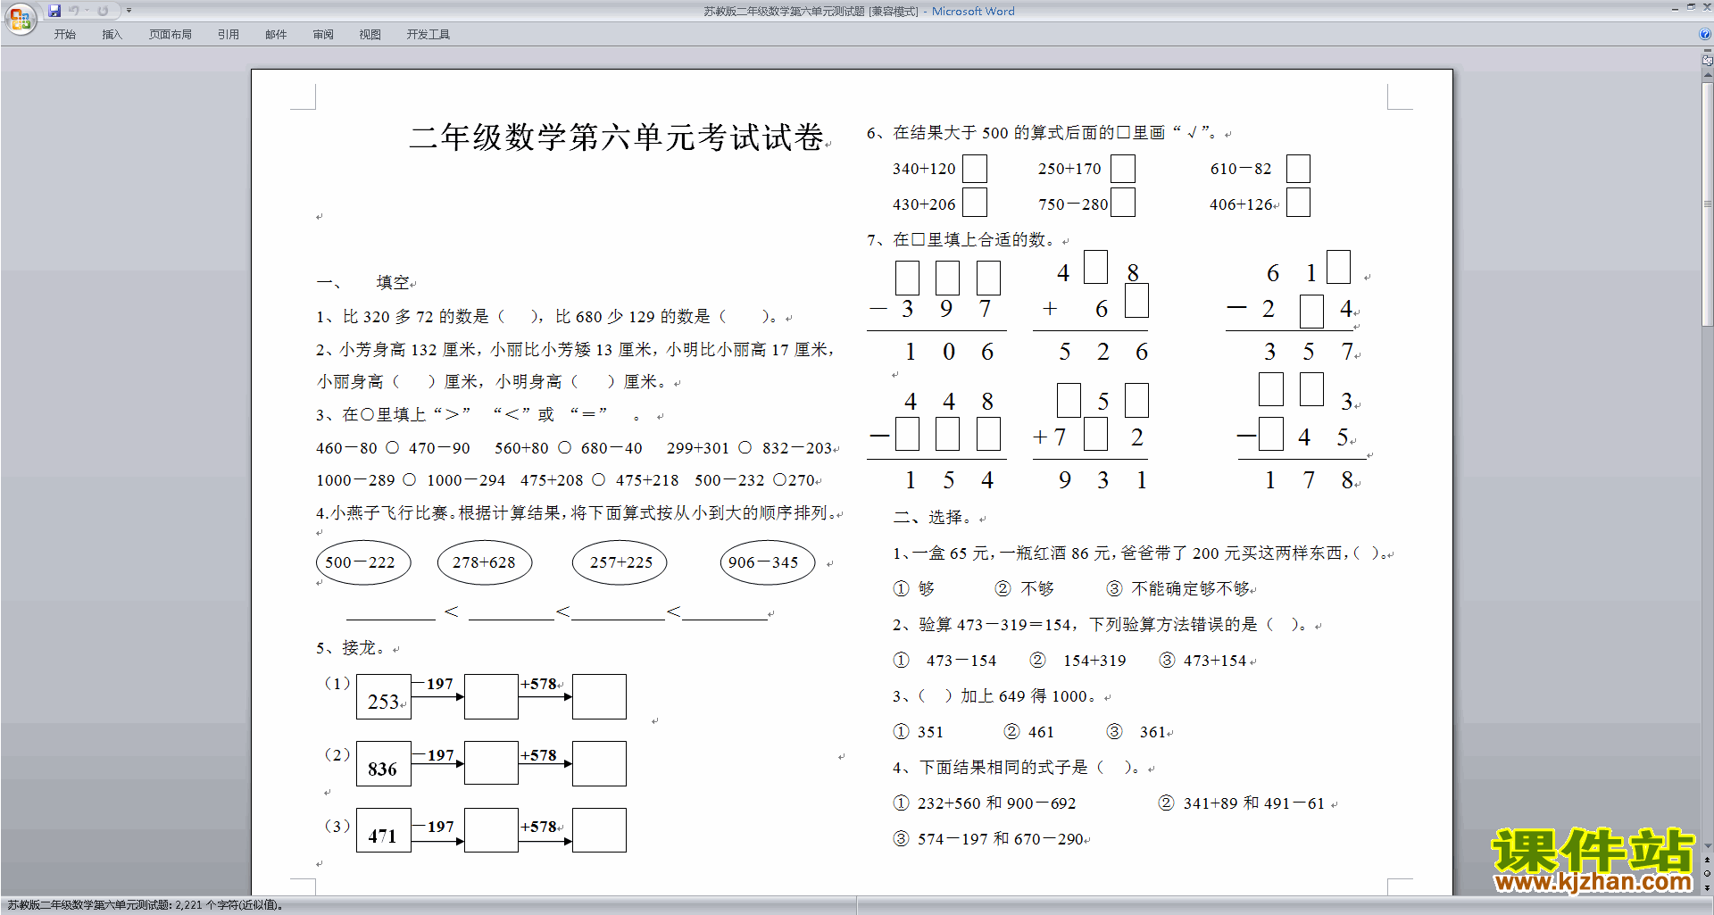Click the heading 5、接龙
This screenshot has width=1714, height=915.
pyautogui.click(x=351, y=648)
